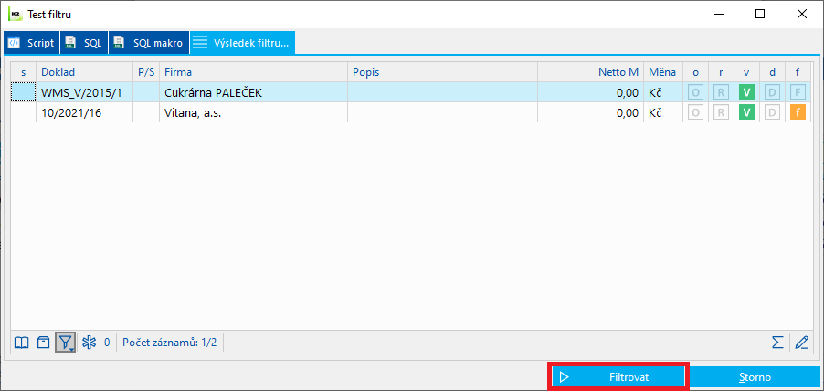Open the SQL tab

click(84, 43)
